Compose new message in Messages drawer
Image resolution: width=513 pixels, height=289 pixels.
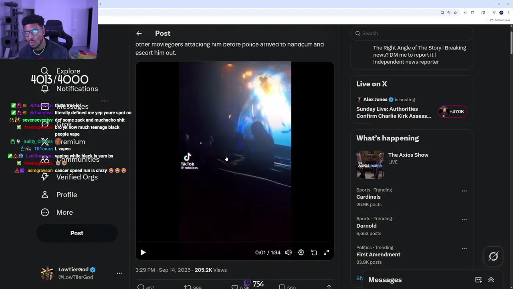click(479, 280)
